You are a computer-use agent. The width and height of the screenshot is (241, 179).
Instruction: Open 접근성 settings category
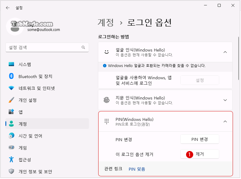click(47, 160)
